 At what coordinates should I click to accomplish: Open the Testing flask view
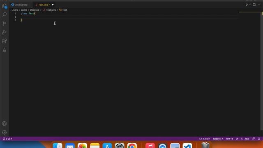tap(5, 50)
